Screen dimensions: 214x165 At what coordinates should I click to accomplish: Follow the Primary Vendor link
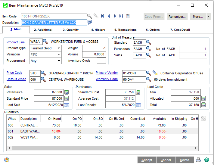click(107, 73)
